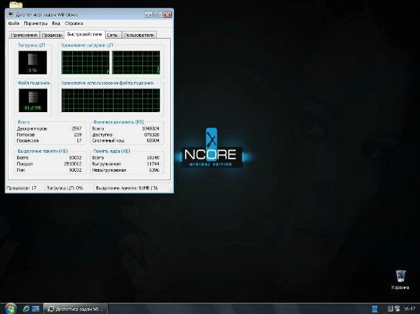Minimize the Task Manager window
Screen dimensions: 420x314
point(148,14)
